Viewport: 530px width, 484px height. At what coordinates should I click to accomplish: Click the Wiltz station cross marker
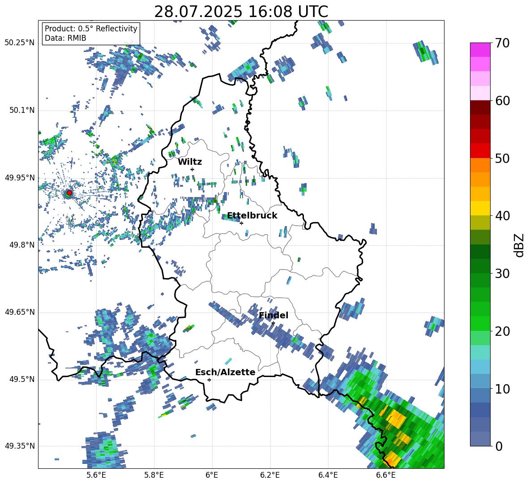192,169
